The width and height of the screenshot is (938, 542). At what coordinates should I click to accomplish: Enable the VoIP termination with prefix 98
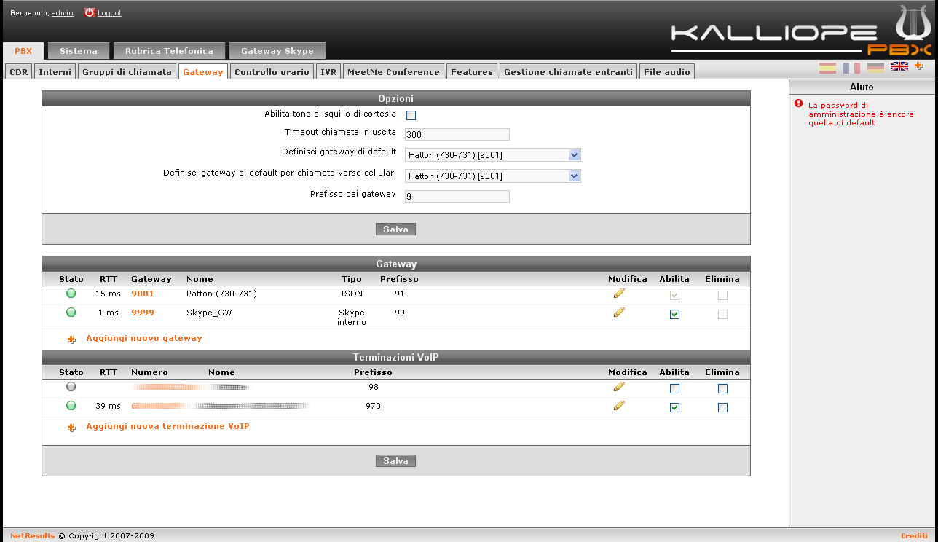click(x=674, y=388)
